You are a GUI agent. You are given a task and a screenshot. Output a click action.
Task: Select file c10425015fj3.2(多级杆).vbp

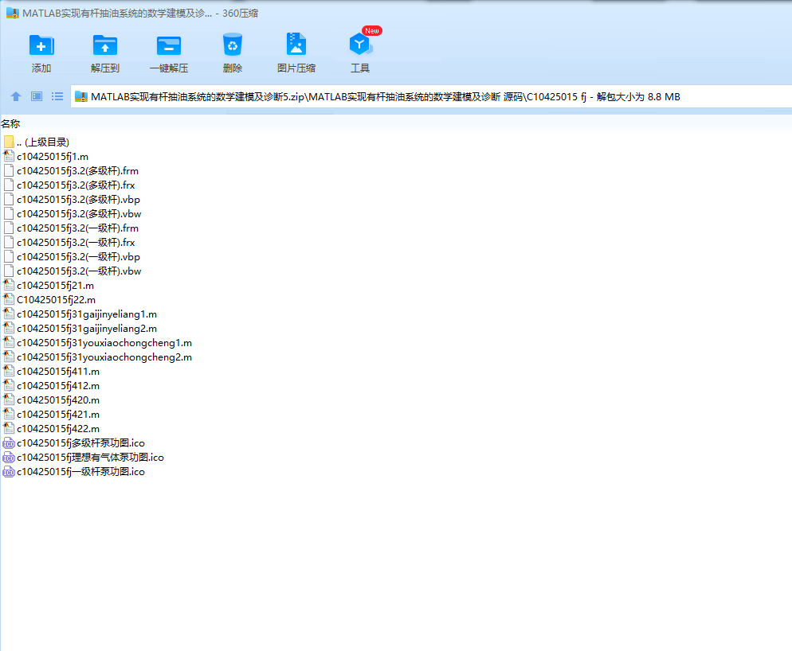(72, 199)
